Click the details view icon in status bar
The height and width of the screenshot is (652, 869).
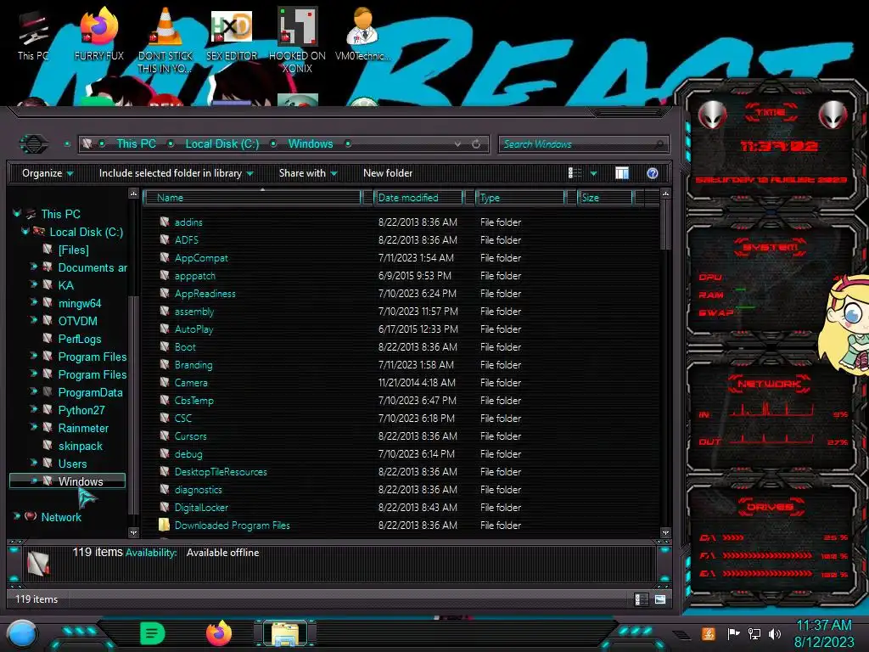[x=641, y=599]
